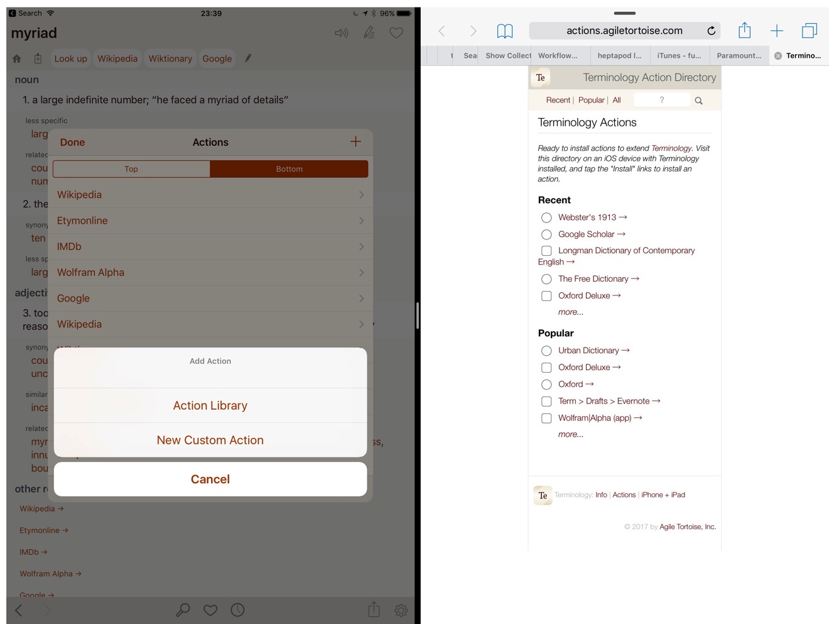
Task: Select the Bottom segment in Actions
Action: click(x=289, y=168)
